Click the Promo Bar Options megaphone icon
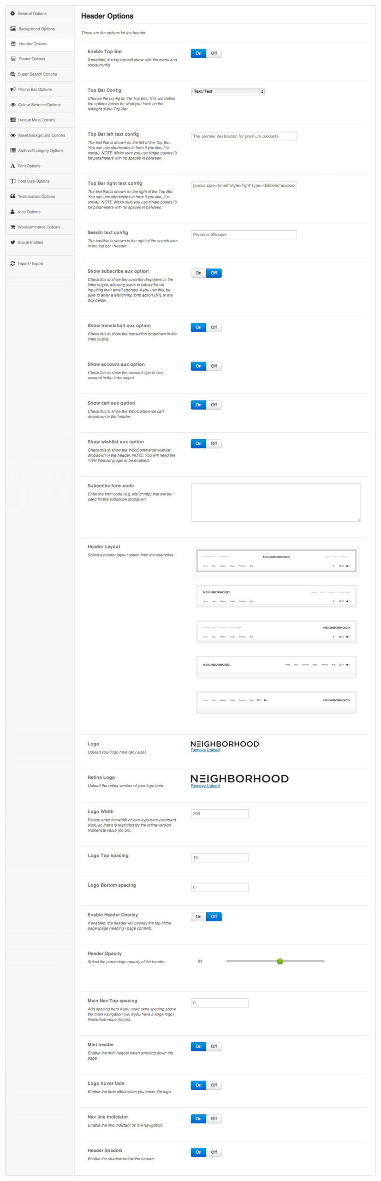The width and height of the screenshot is (381, 1181). tap(13, 89)
